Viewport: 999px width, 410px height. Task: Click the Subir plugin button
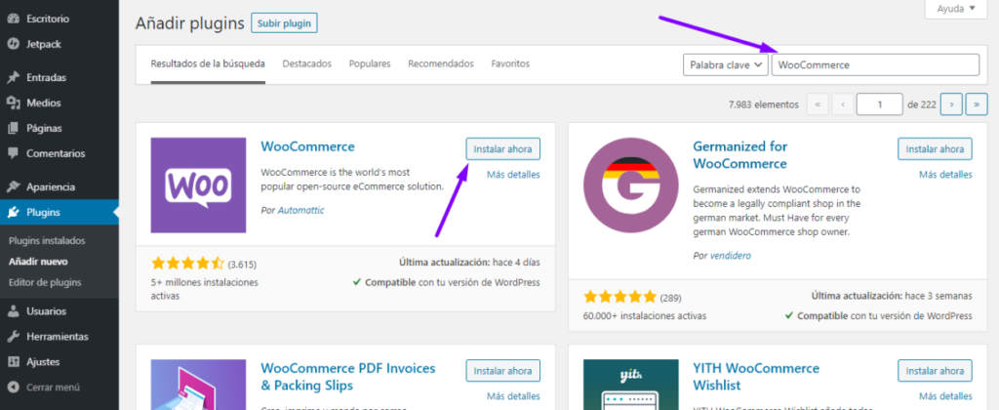pyautogui.click(x=284, y=23)
